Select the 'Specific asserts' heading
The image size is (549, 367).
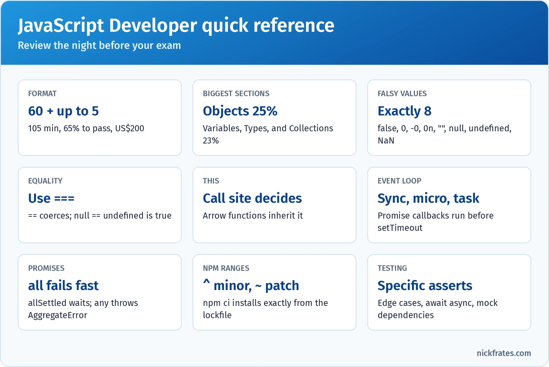[x=425, y=285]
